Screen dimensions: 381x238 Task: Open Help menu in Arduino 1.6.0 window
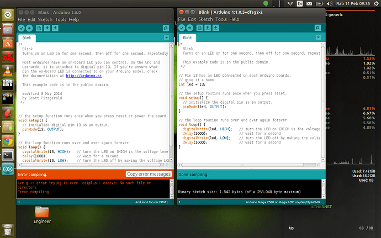[74, 19]
